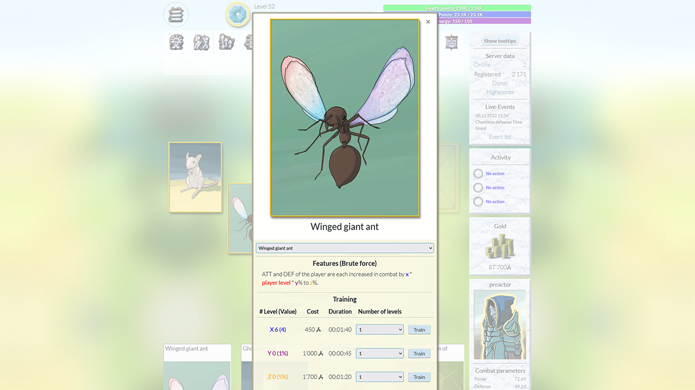This screenshot has height=390, width=695.
Task: Open the main menu stone icon
Action: pyautogui.click(x=176, y=15)
